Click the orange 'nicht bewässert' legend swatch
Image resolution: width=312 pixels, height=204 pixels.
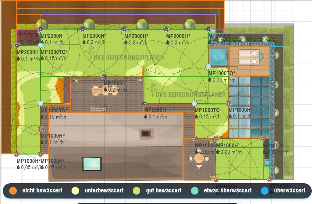point(13,191)
